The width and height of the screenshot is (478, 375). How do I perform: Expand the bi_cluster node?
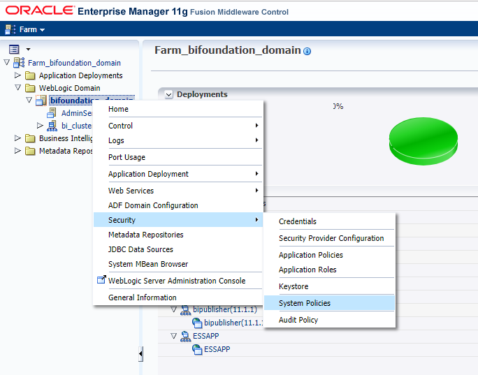click(40, 125)
